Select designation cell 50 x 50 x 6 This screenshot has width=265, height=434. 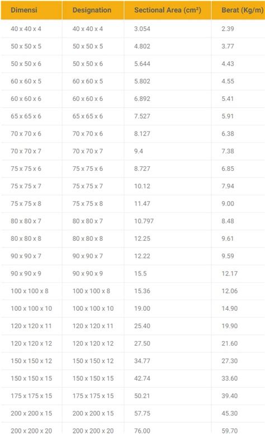(x=88, y=64)
